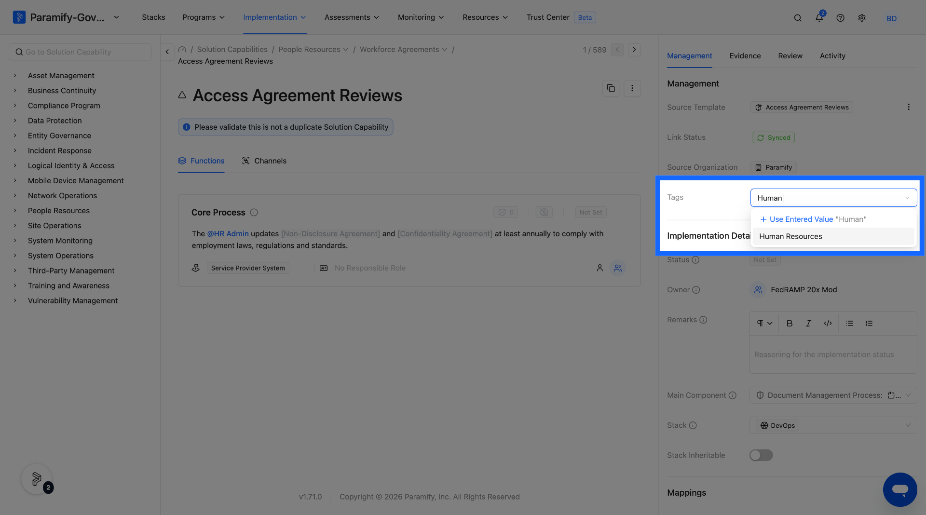Click the single person icon in Core Process
The height and width of the screenshot is (515, 926).
click(x=599, y=268)
